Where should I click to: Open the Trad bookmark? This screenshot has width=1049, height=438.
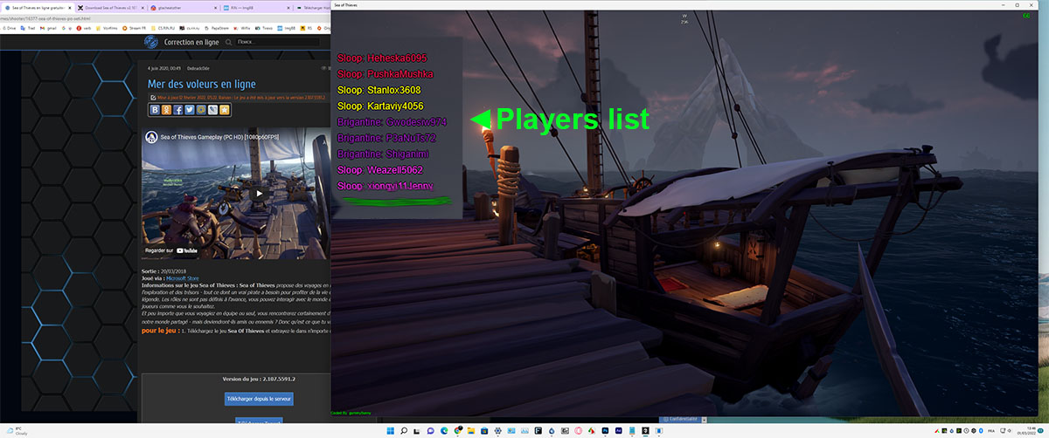(29, 28)
